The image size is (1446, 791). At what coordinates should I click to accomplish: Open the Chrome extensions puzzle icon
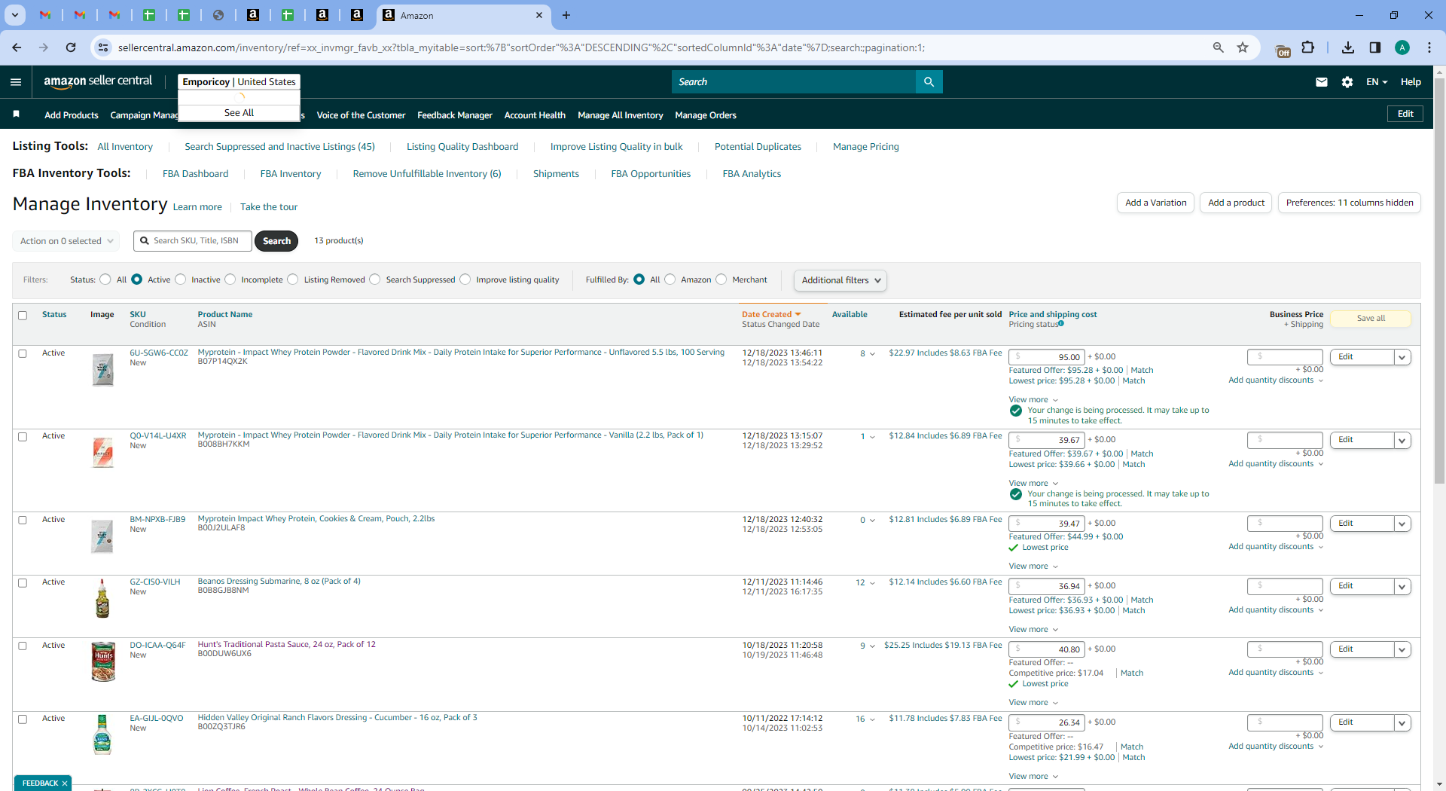tap(1308, 47)
